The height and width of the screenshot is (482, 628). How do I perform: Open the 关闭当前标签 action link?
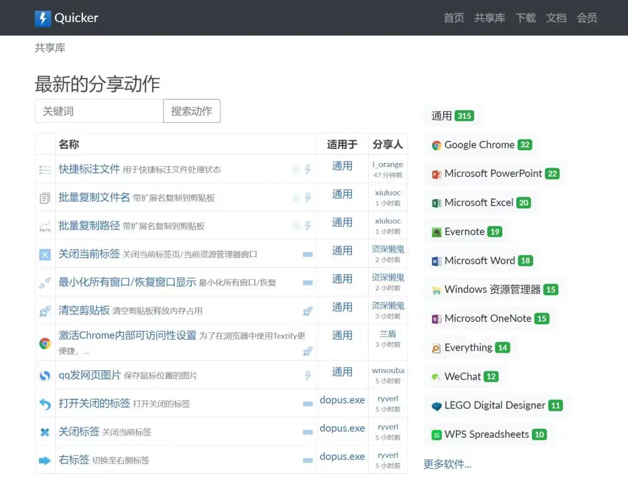click(90, 254)
